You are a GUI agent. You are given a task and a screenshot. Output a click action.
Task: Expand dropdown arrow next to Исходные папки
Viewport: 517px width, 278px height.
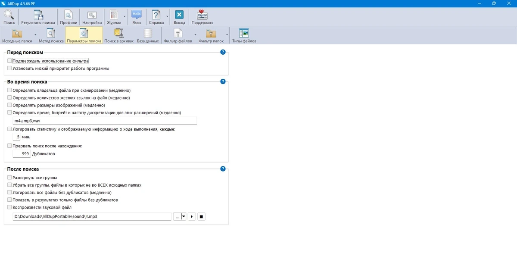(35, 34)
